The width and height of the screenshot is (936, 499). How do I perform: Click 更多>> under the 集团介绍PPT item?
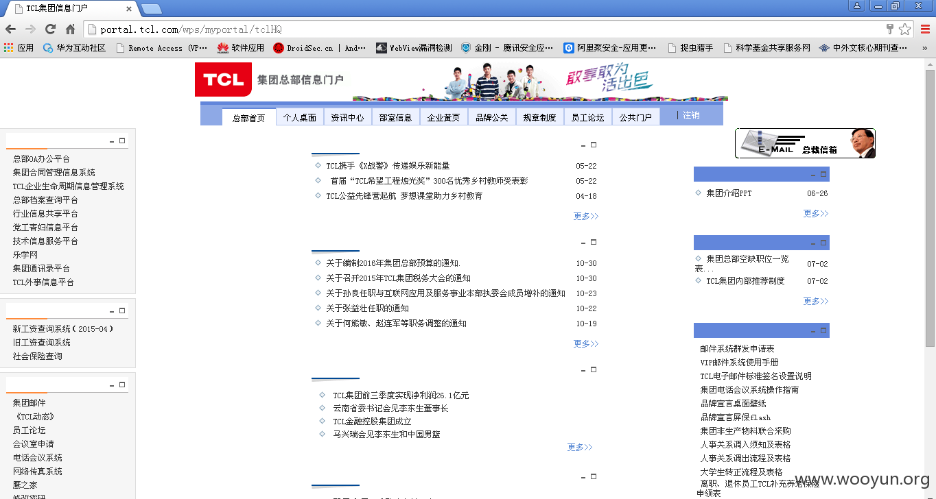(816, 213)
